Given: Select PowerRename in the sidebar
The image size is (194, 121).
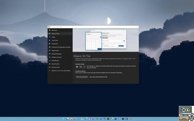Looking at the screenshot, I should [60, 60].
